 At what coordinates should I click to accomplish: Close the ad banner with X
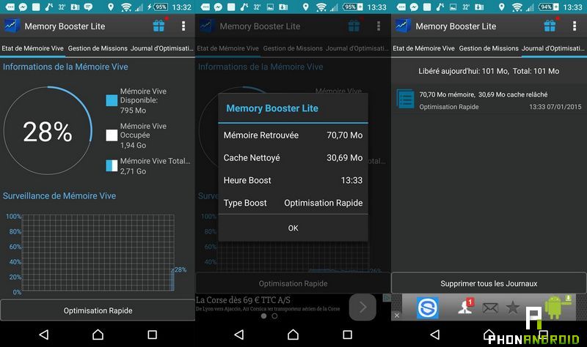click(x=397, y=316)
